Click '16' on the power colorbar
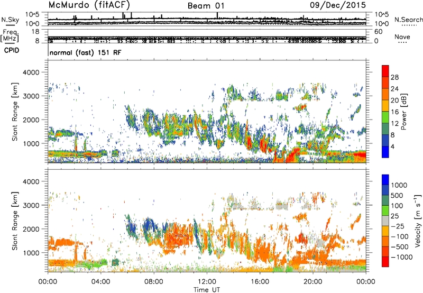Screen dimensions: 423x293 tap(394, 112)
